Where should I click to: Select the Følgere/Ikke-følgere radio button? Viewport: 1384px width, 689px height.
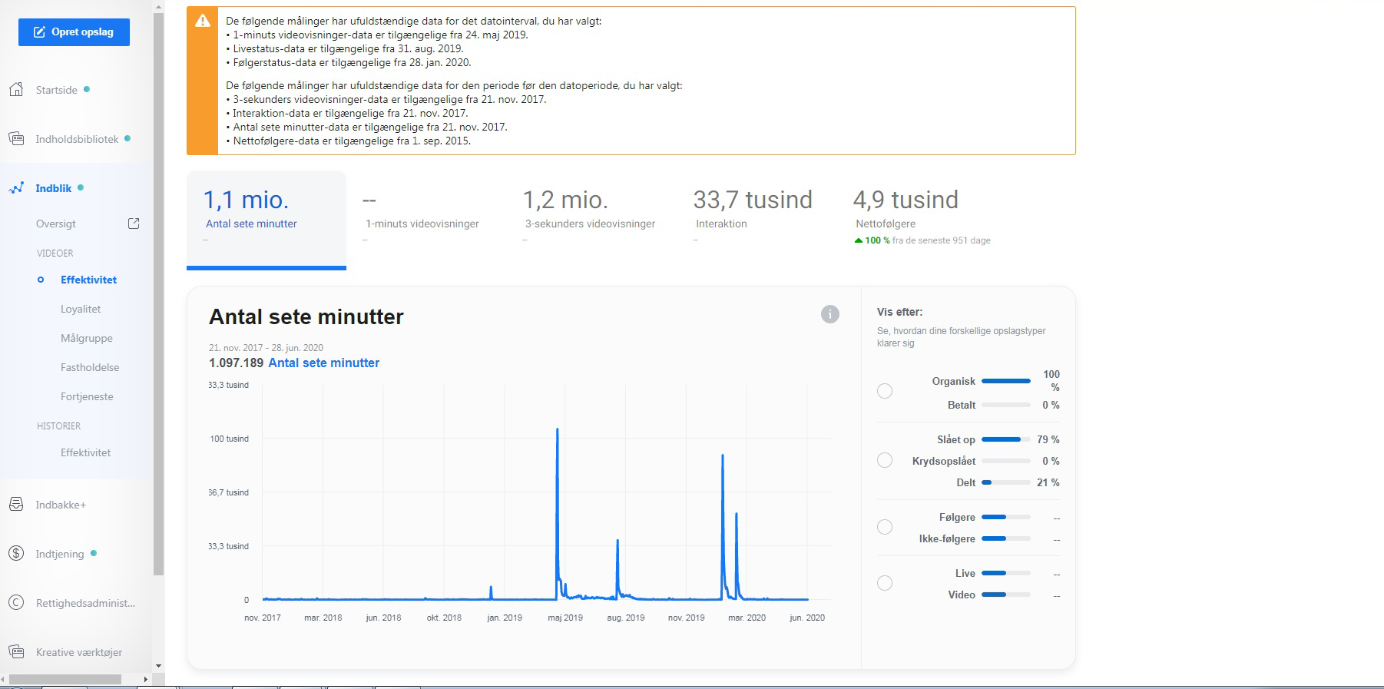click(x=885, y=527)
